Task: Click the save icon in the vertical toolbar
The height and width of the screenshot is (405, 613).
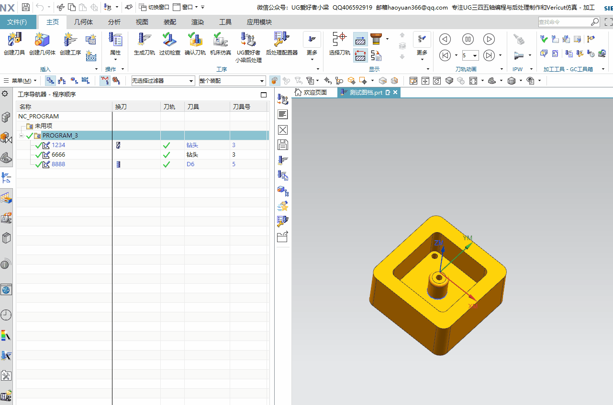Action: (282, 145)
